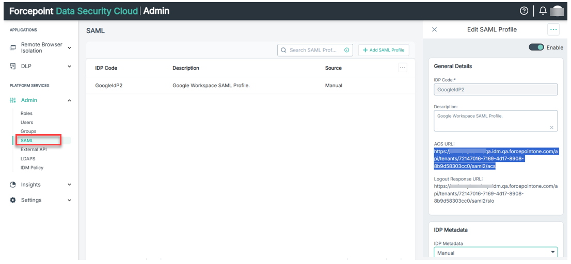Click the user avatar in header
This screenshot has height=264, width=571.
pos(557,11)
